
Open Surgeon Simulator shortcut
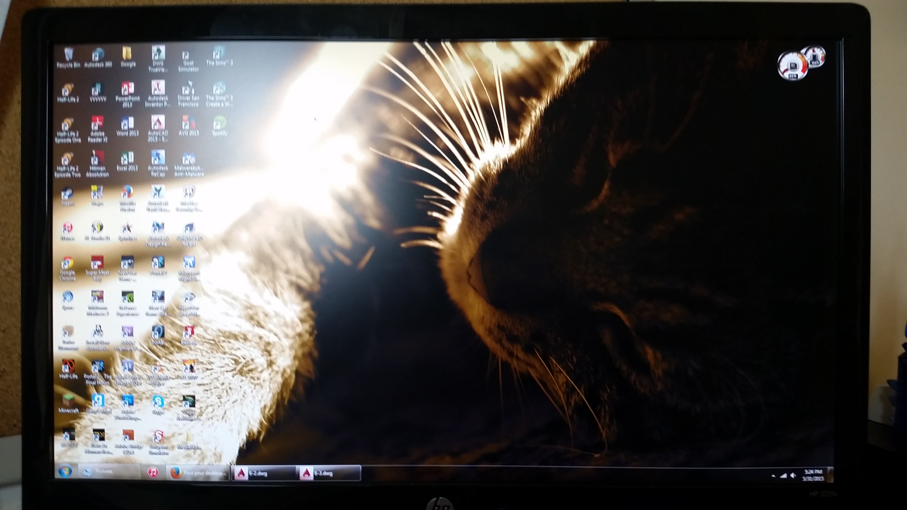coord(158,442)
